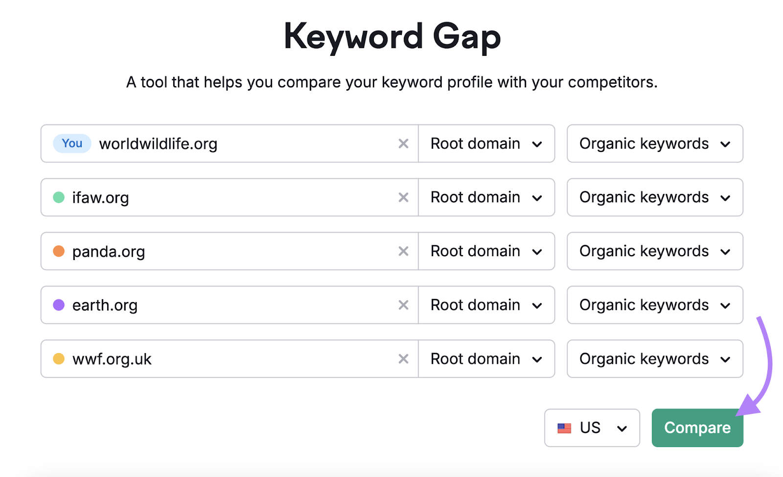Open the Root domain dropdown for worldwildlife.org
Screen dimensions: 783x477
[486, 143]
